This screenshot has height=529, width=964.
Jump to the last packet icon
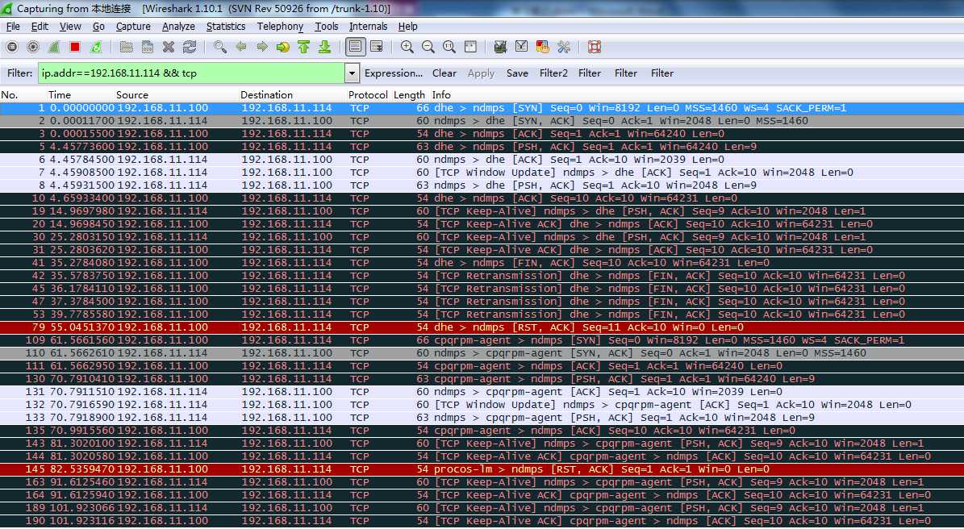[x=324, y=48]
